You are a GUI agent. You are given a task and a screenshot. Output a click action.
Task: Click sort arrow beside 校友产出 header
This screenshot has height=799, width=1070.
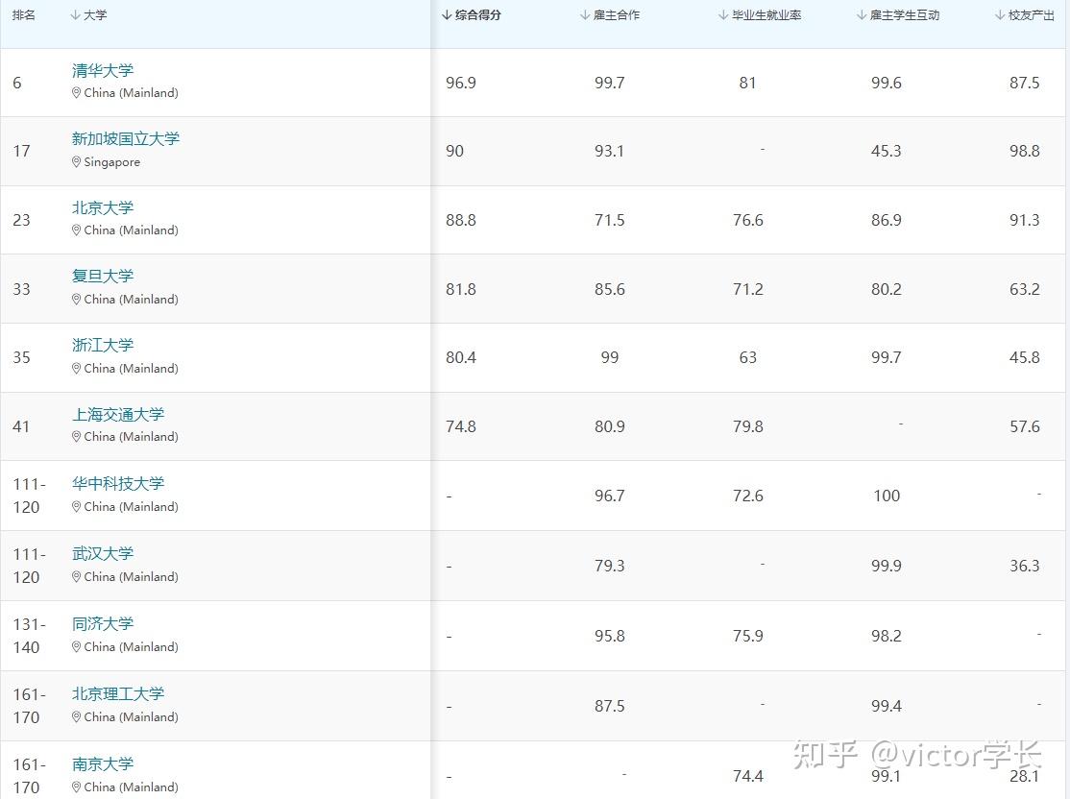pyautogui.click(x=1000, y=15)
